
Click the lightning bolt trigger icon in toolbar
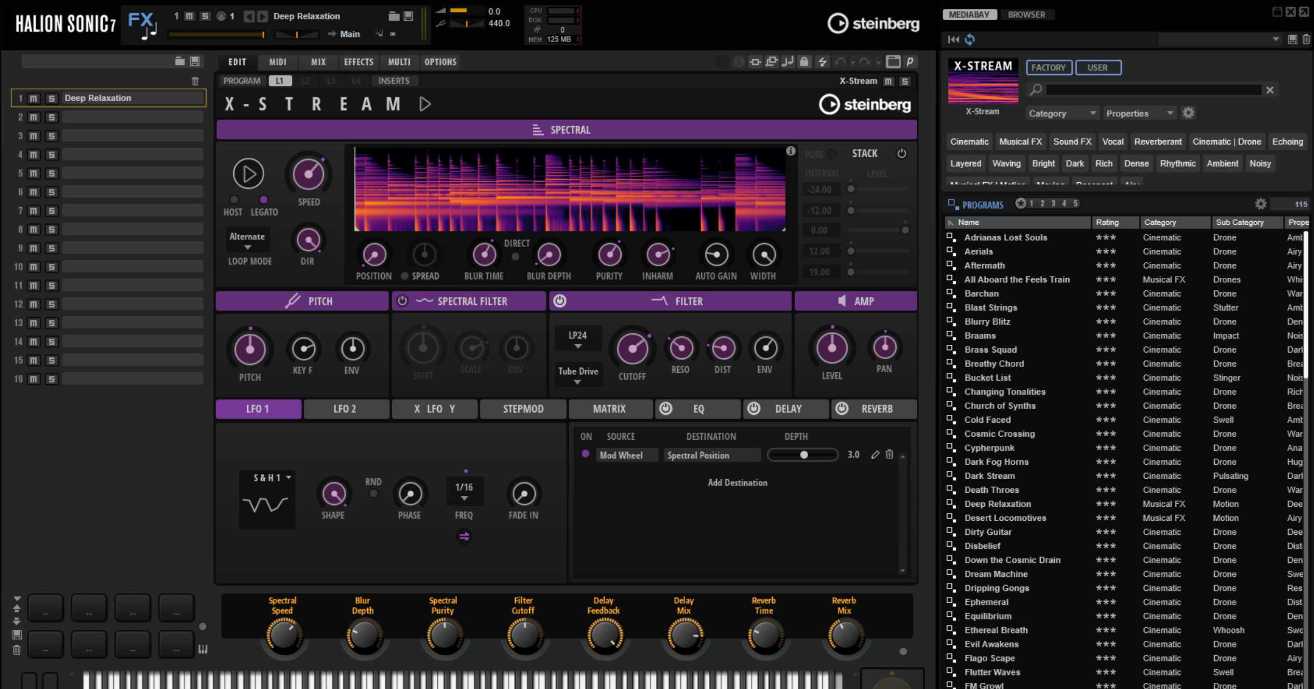click(x=823, y=62)
